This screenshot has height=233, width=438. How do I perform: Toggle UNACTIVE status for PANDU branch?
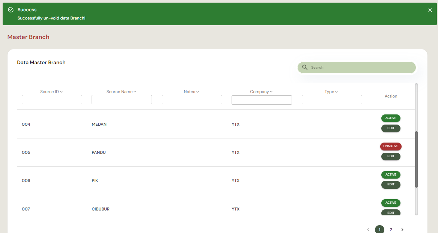tap(391, 146)
